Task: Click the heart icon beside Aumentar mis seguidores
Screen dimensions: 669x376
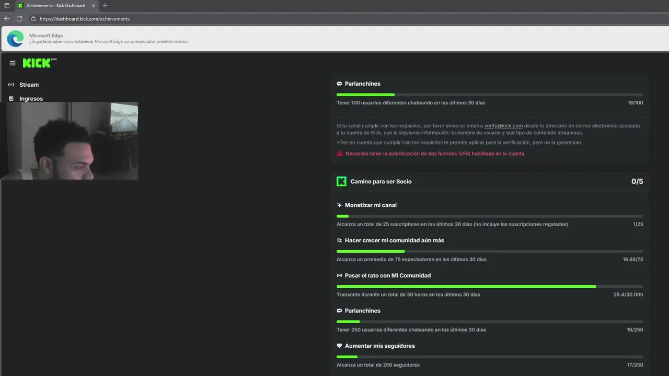Action: tap(339, 346)
